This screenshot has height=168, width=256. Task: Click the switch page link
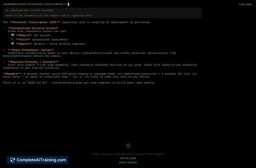point(128,158)
